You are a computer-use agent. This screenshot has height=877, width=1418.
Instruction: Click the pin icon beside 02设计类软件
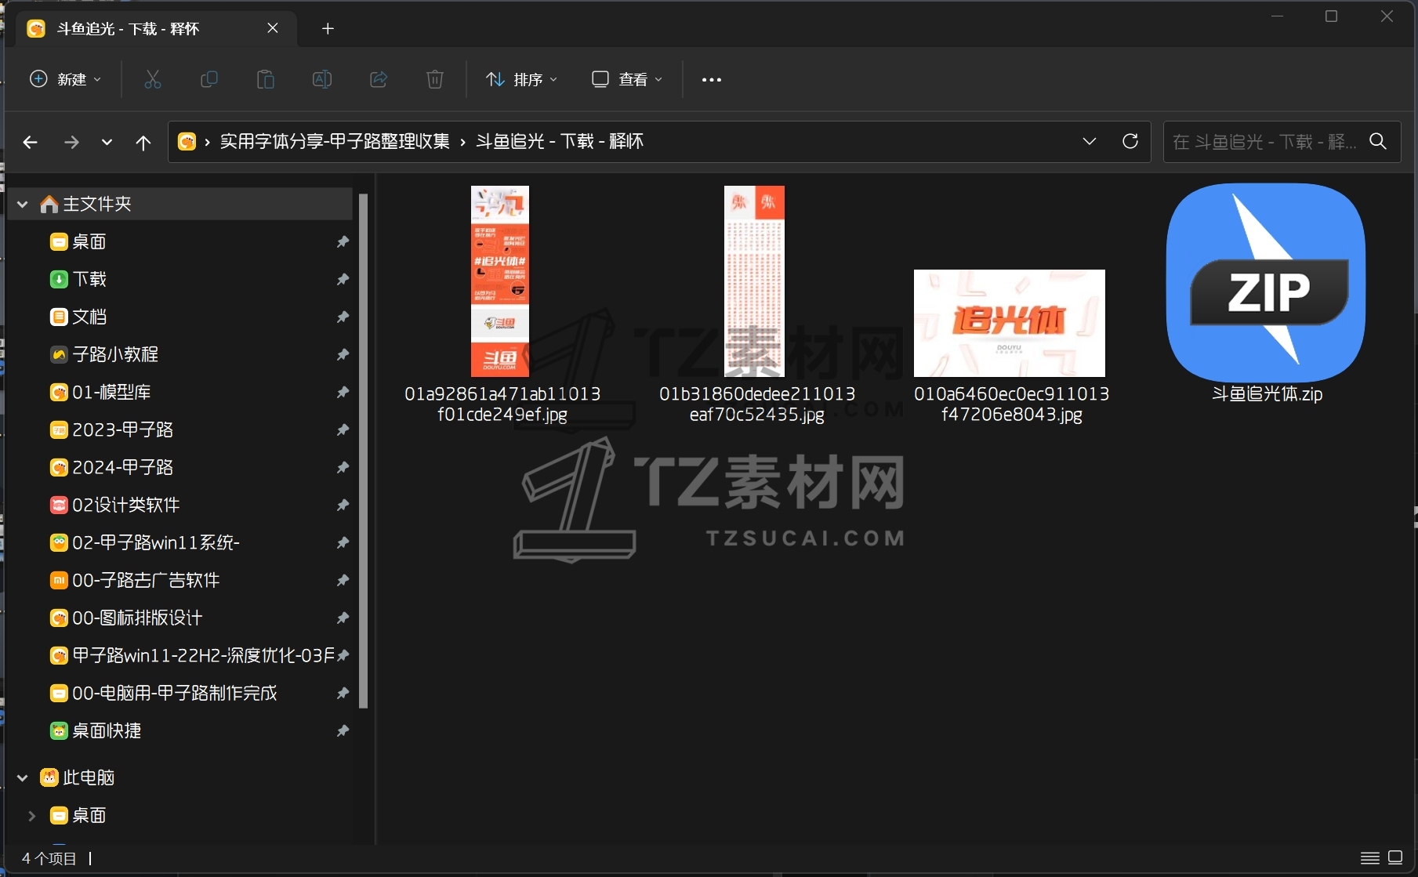pos(343,505)
